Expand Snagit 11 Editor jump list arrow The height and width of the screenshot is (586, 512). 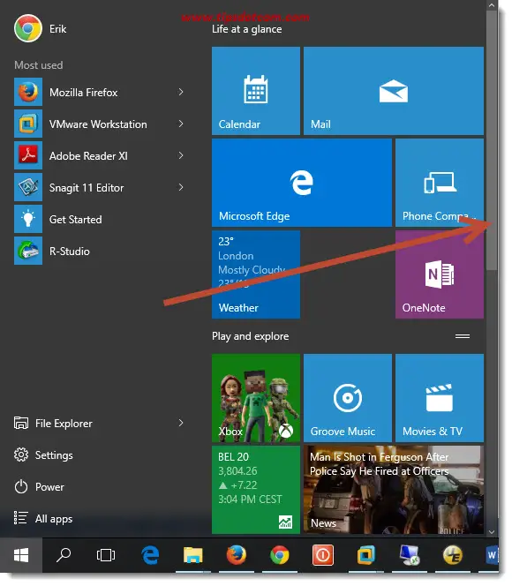click(x=181, y=187)
